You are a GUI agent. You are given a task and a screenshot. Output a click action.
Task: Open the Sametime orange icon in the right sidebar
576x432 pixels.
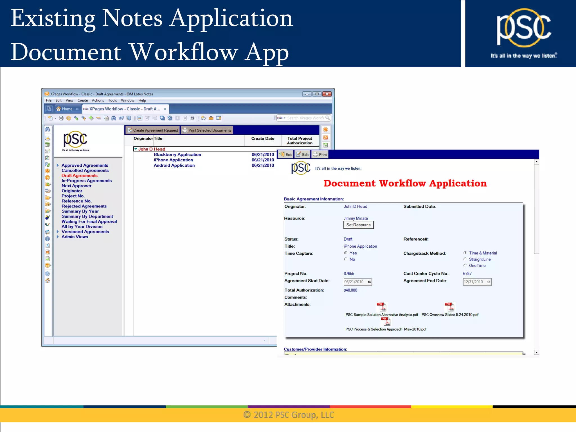[326, 130]
